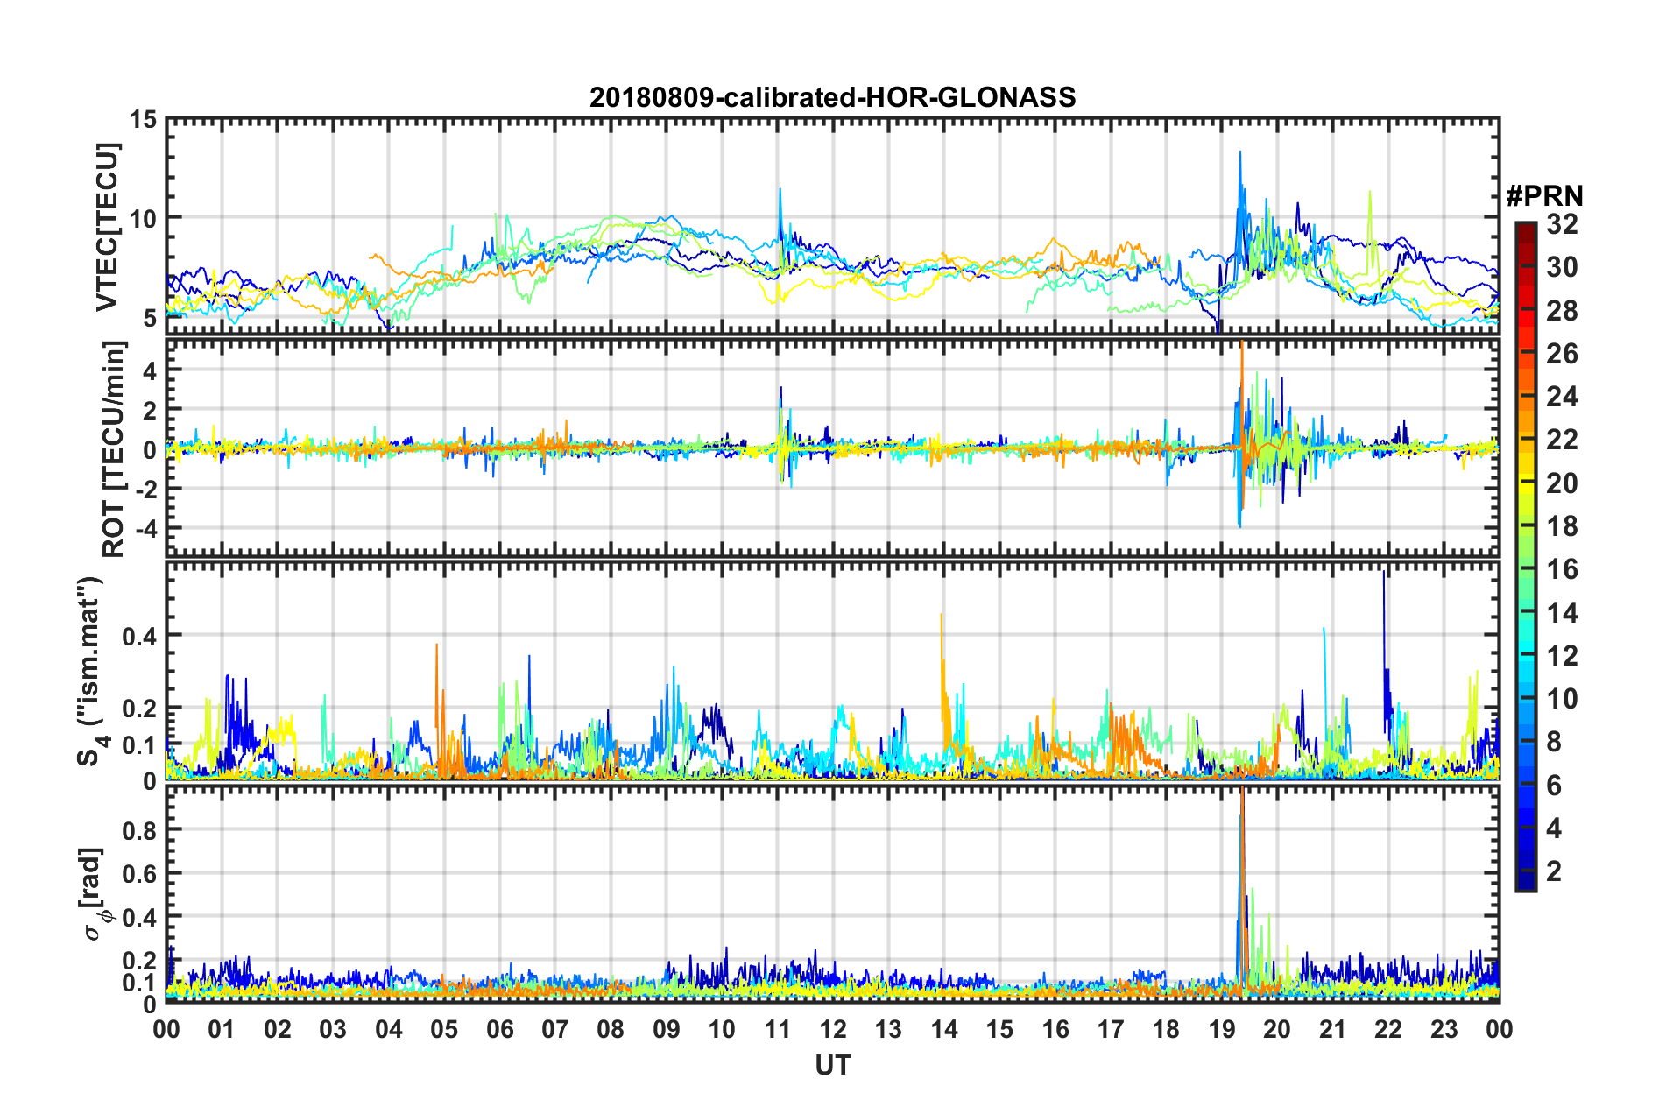Select the UT axis hour label "21"

click(1333, 1029)
